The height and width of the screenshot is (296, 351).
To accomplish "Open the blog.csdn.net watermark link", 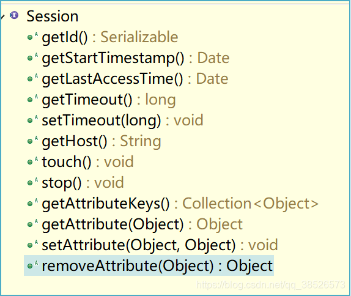I will click(271, 285).
